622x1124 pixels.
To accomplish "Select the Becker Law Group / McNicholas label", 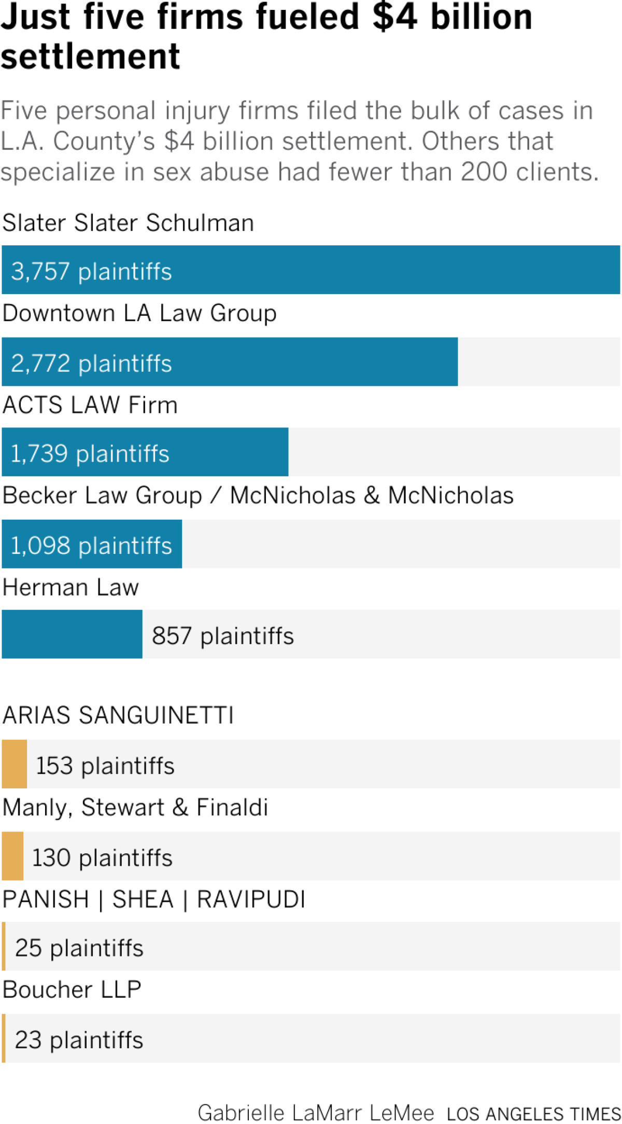I will [x=258, y=495].
